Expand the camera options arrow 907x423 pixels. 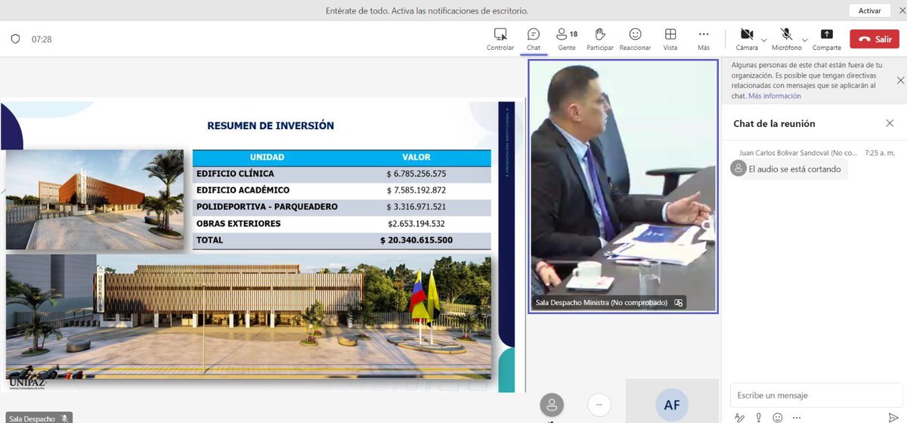763,39
